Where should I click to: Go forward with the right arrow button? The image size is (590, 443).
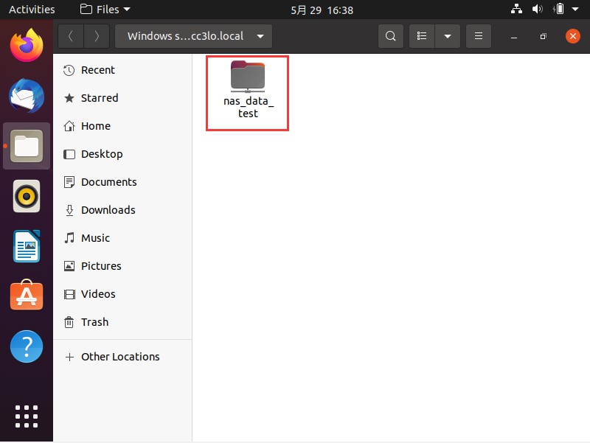click(x=97, y=36)
